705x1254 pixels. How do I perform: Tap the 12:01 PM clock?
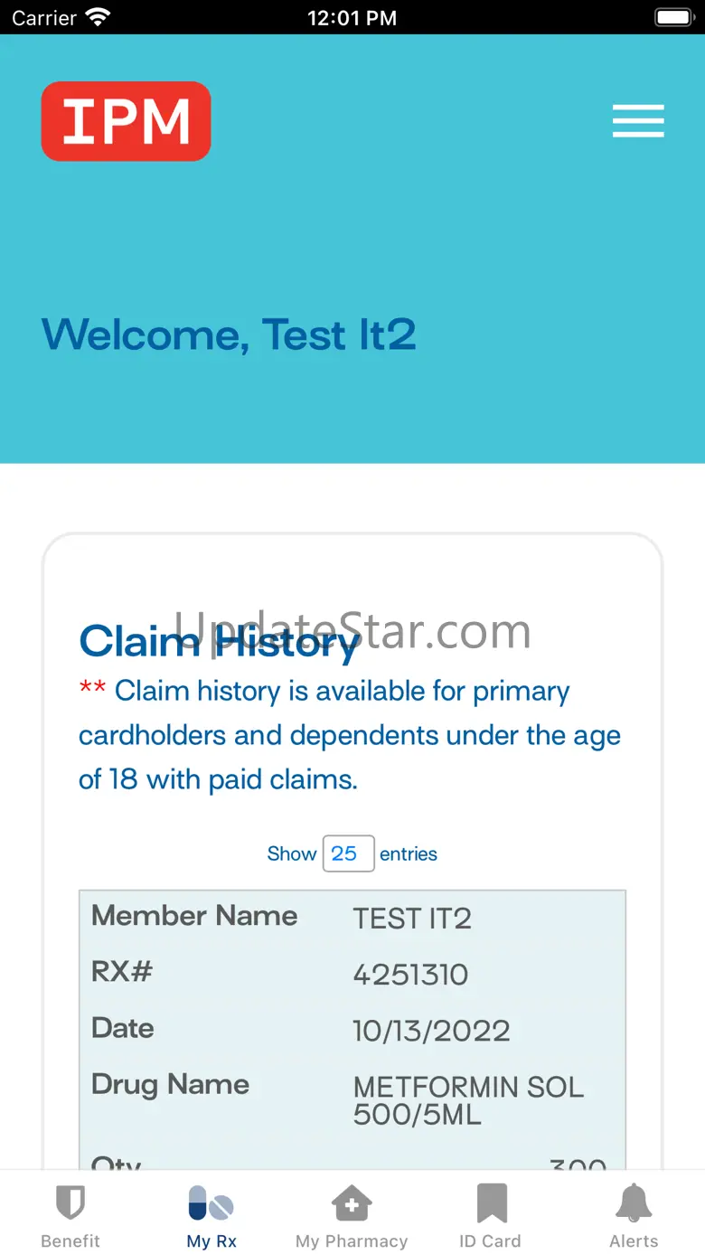[x=352, y=17]
